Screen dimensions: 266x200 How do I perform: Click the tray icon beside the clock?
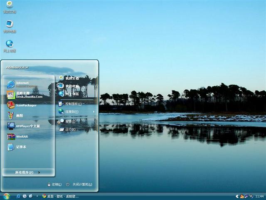click(x=251, y=196)
